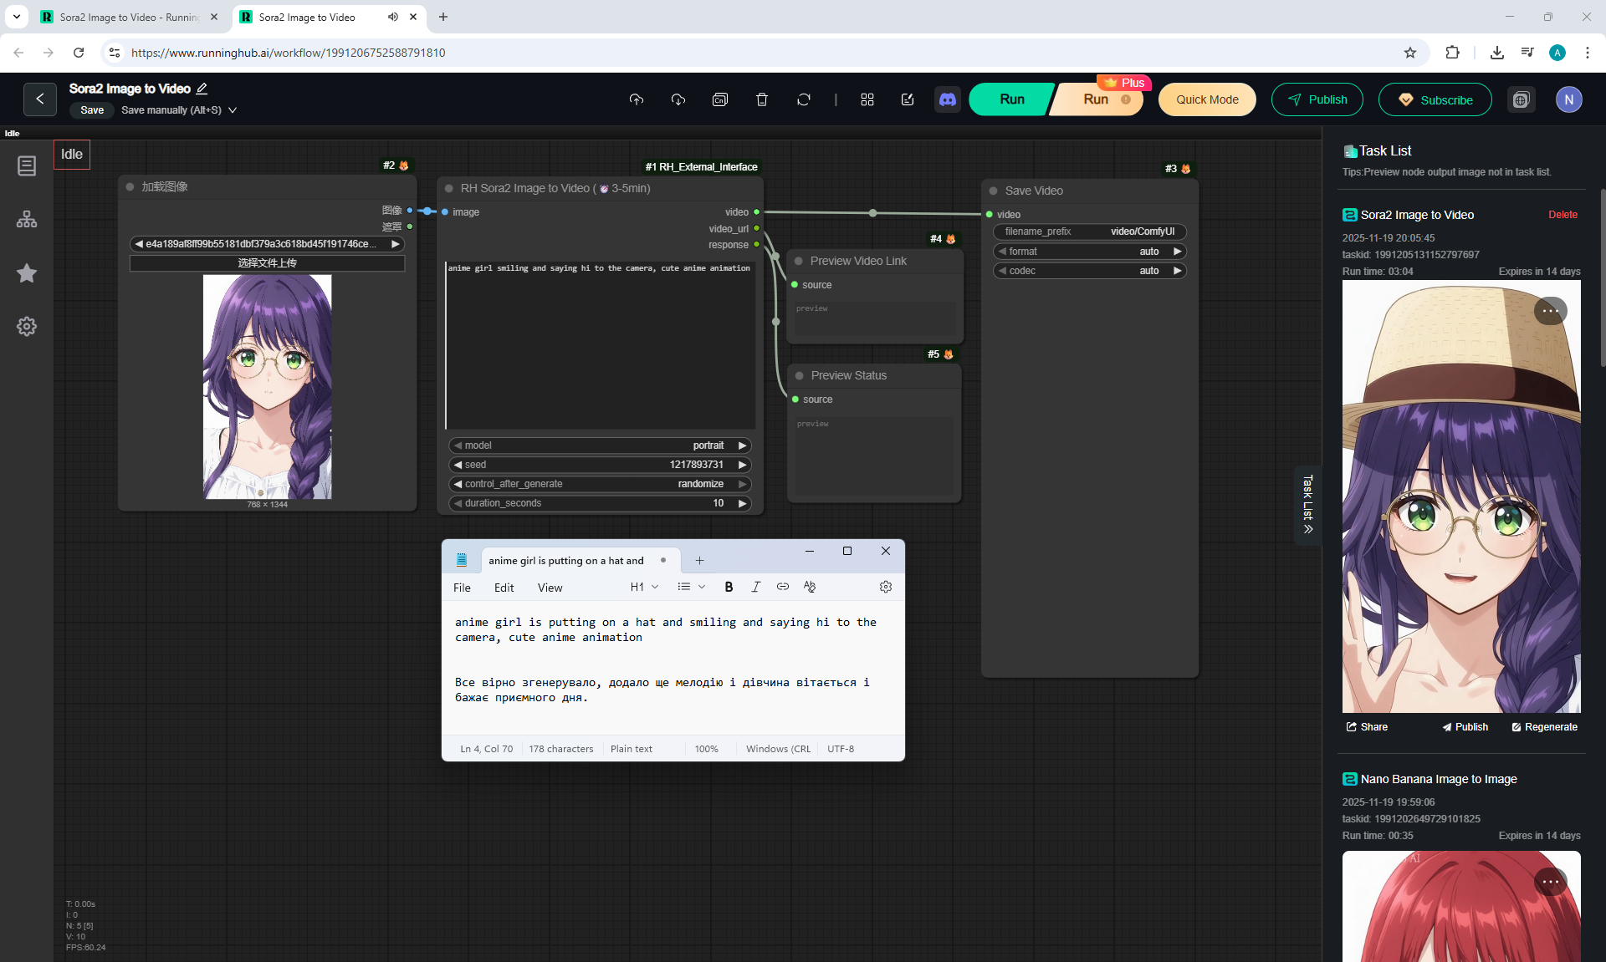Click the four-square grid icon in the toolbar
Screen dimensions: 1606x962
867,99
